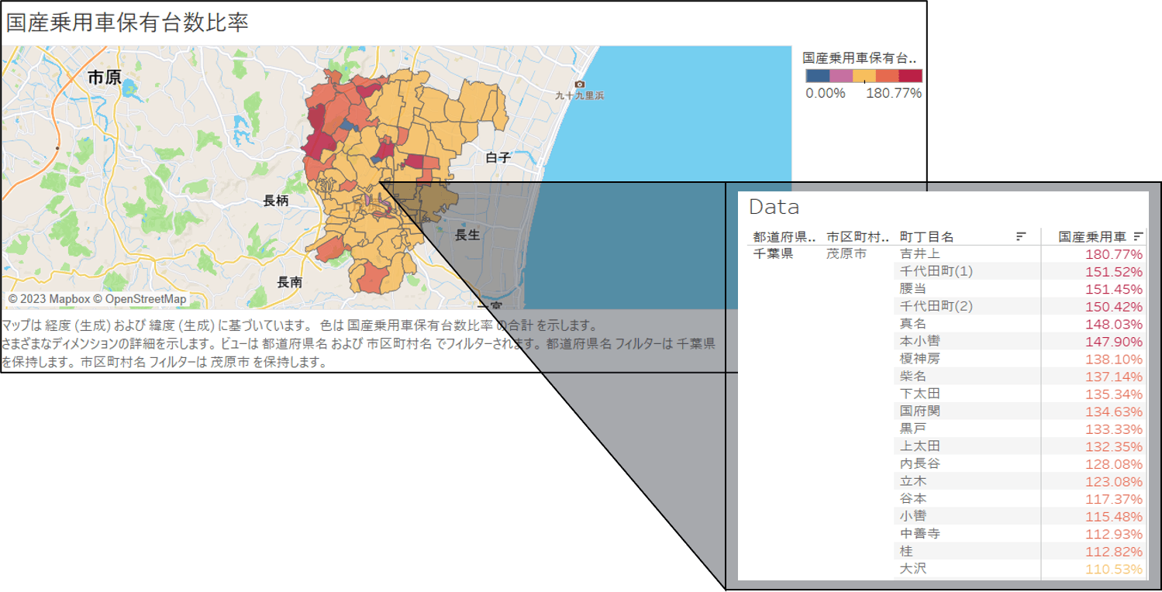Select the 内長谷 row name
1162x592 pixels.
[919, 463]
